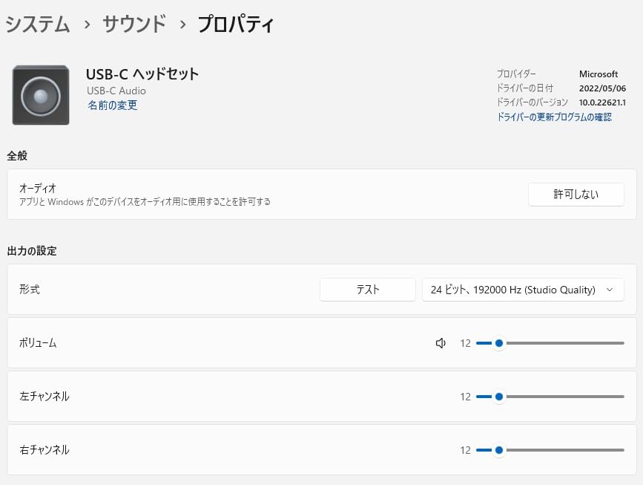643x485 pixels.
Task: Click the chevron between システム and サウンド
Action: click(x=87, y=25)
